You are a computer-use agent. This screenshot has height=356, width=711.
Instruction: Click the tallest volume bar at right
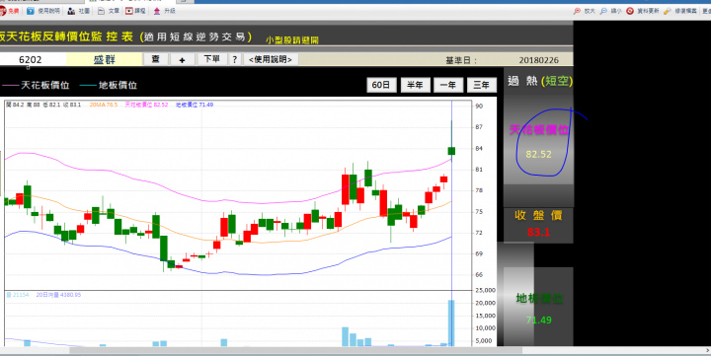pyautogui.click(x=451, y=322)
